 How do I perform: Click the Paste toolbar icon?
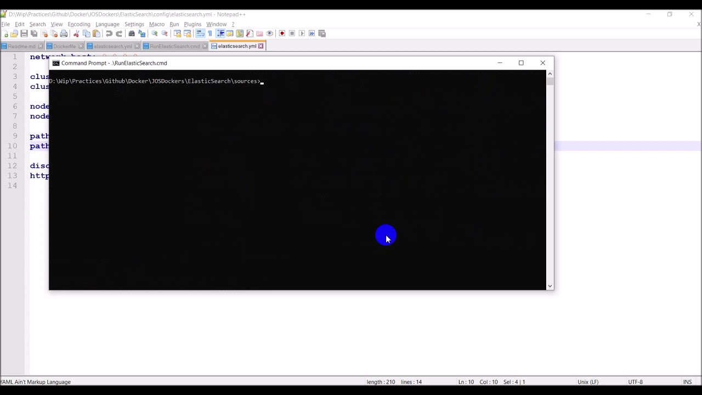coord(96,33)
